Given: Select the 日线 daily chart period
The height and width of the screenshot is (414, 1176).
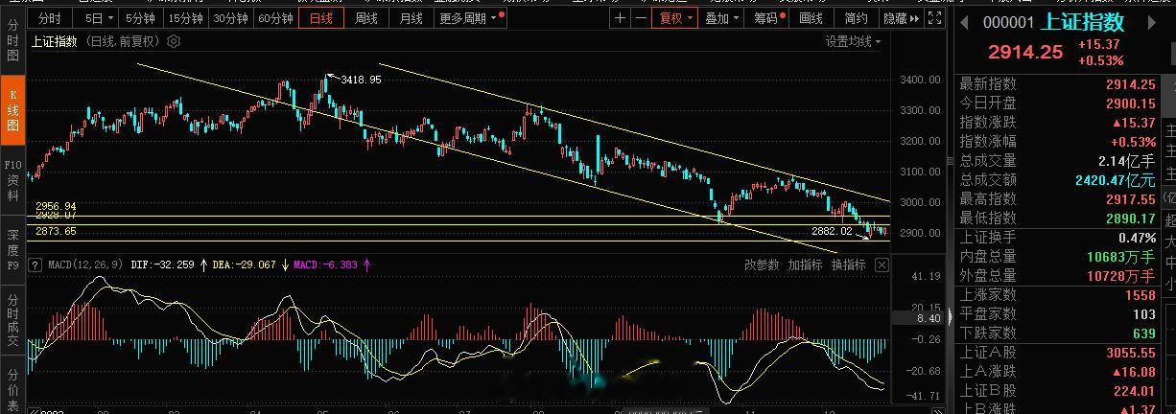Looking at the screenshot, I should pos(321,18).
